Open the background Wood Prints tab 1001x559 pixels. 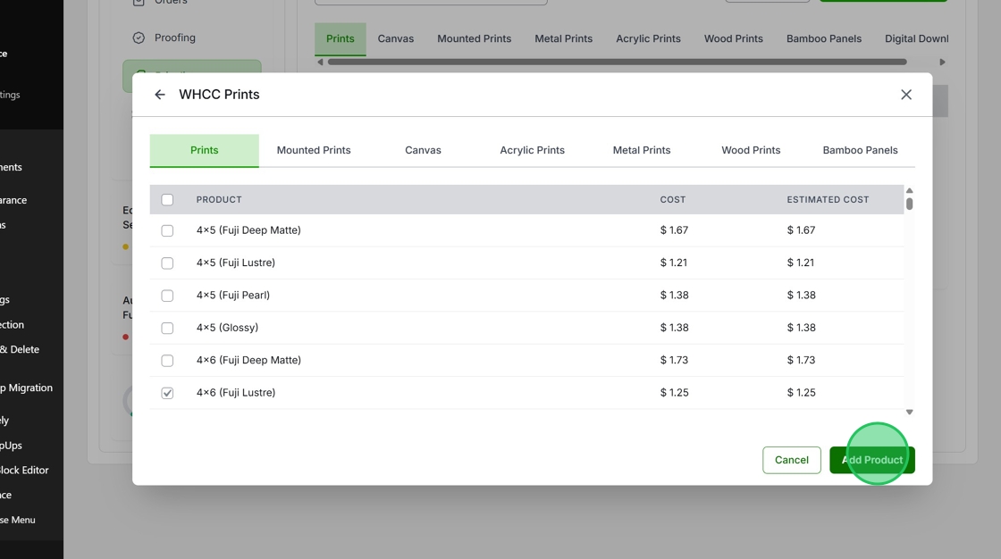(x=734, y=39)
